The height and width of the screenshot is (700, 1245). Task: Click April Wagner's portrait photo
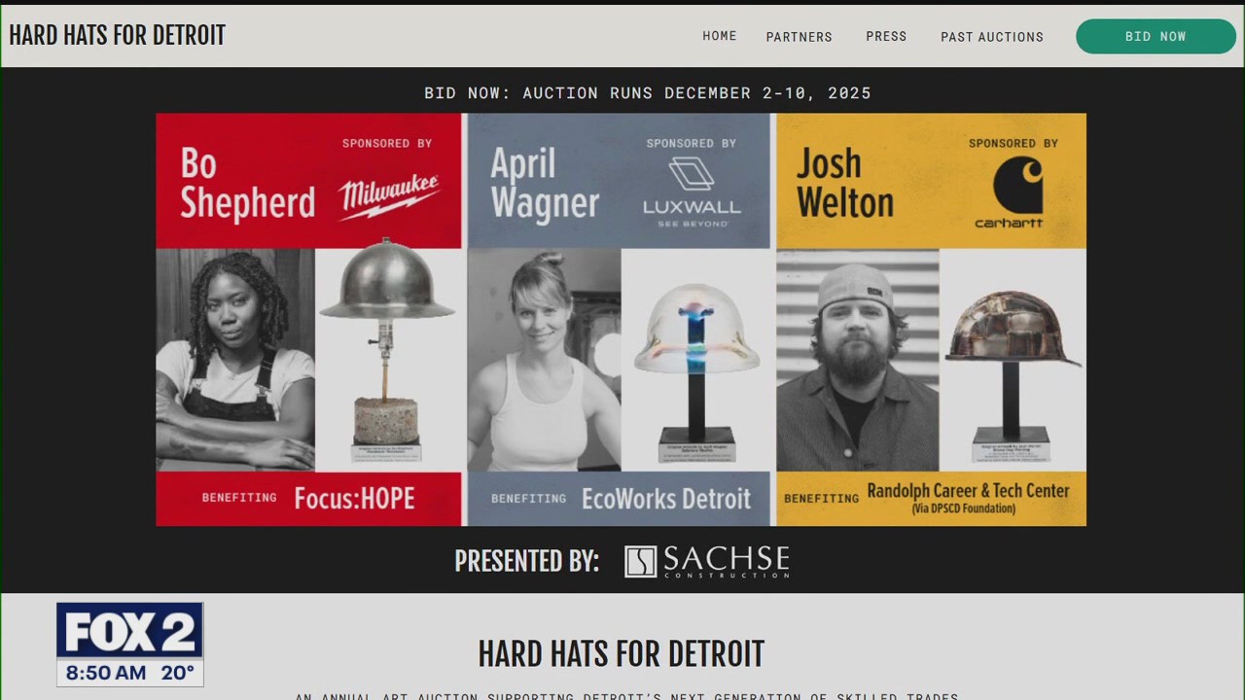coord(543,360)
